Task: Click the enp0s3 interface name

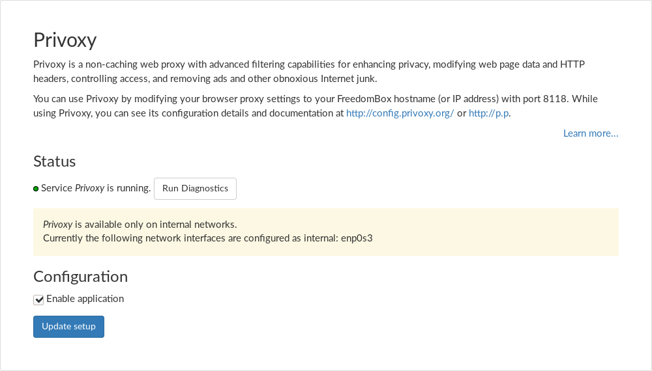Action: 357,238
